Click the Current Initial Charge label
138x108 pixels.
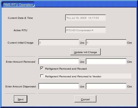[20, 43]
